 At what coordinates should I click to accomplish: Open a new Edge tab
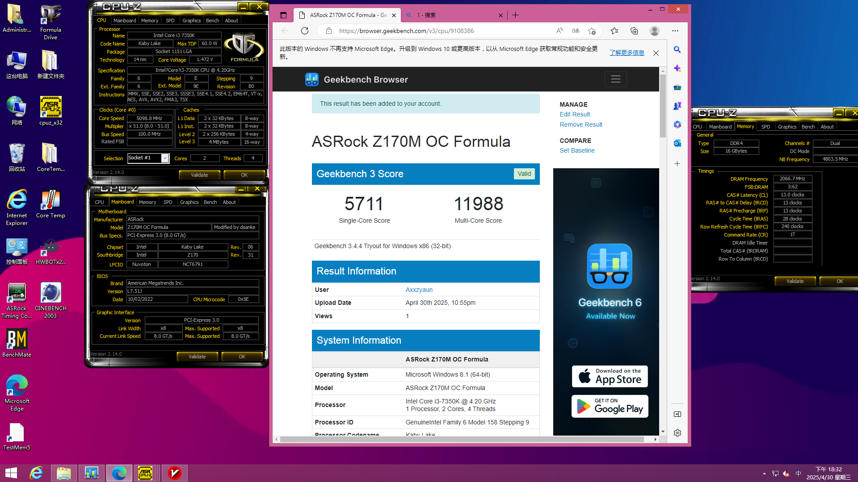point(515,15)
